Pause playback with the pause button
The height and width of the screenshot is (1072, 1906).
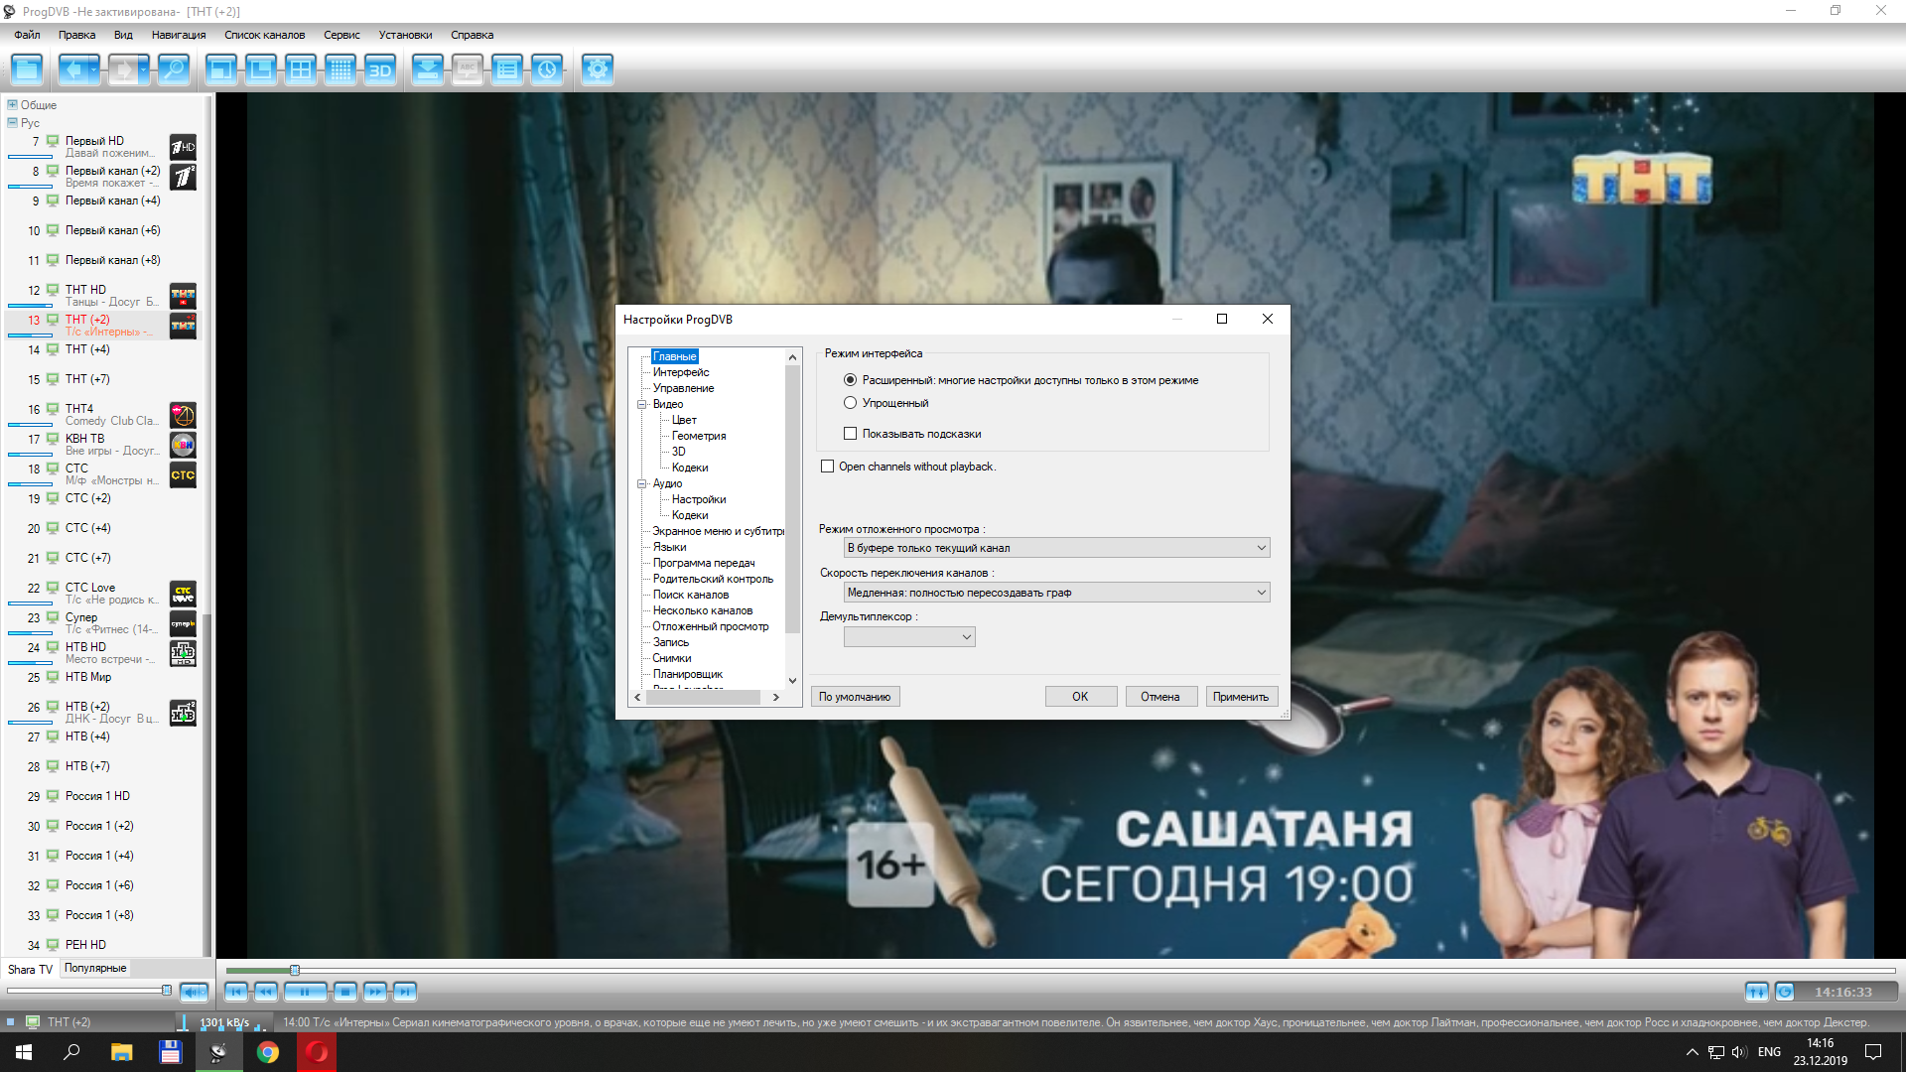[x=306, y=991]
